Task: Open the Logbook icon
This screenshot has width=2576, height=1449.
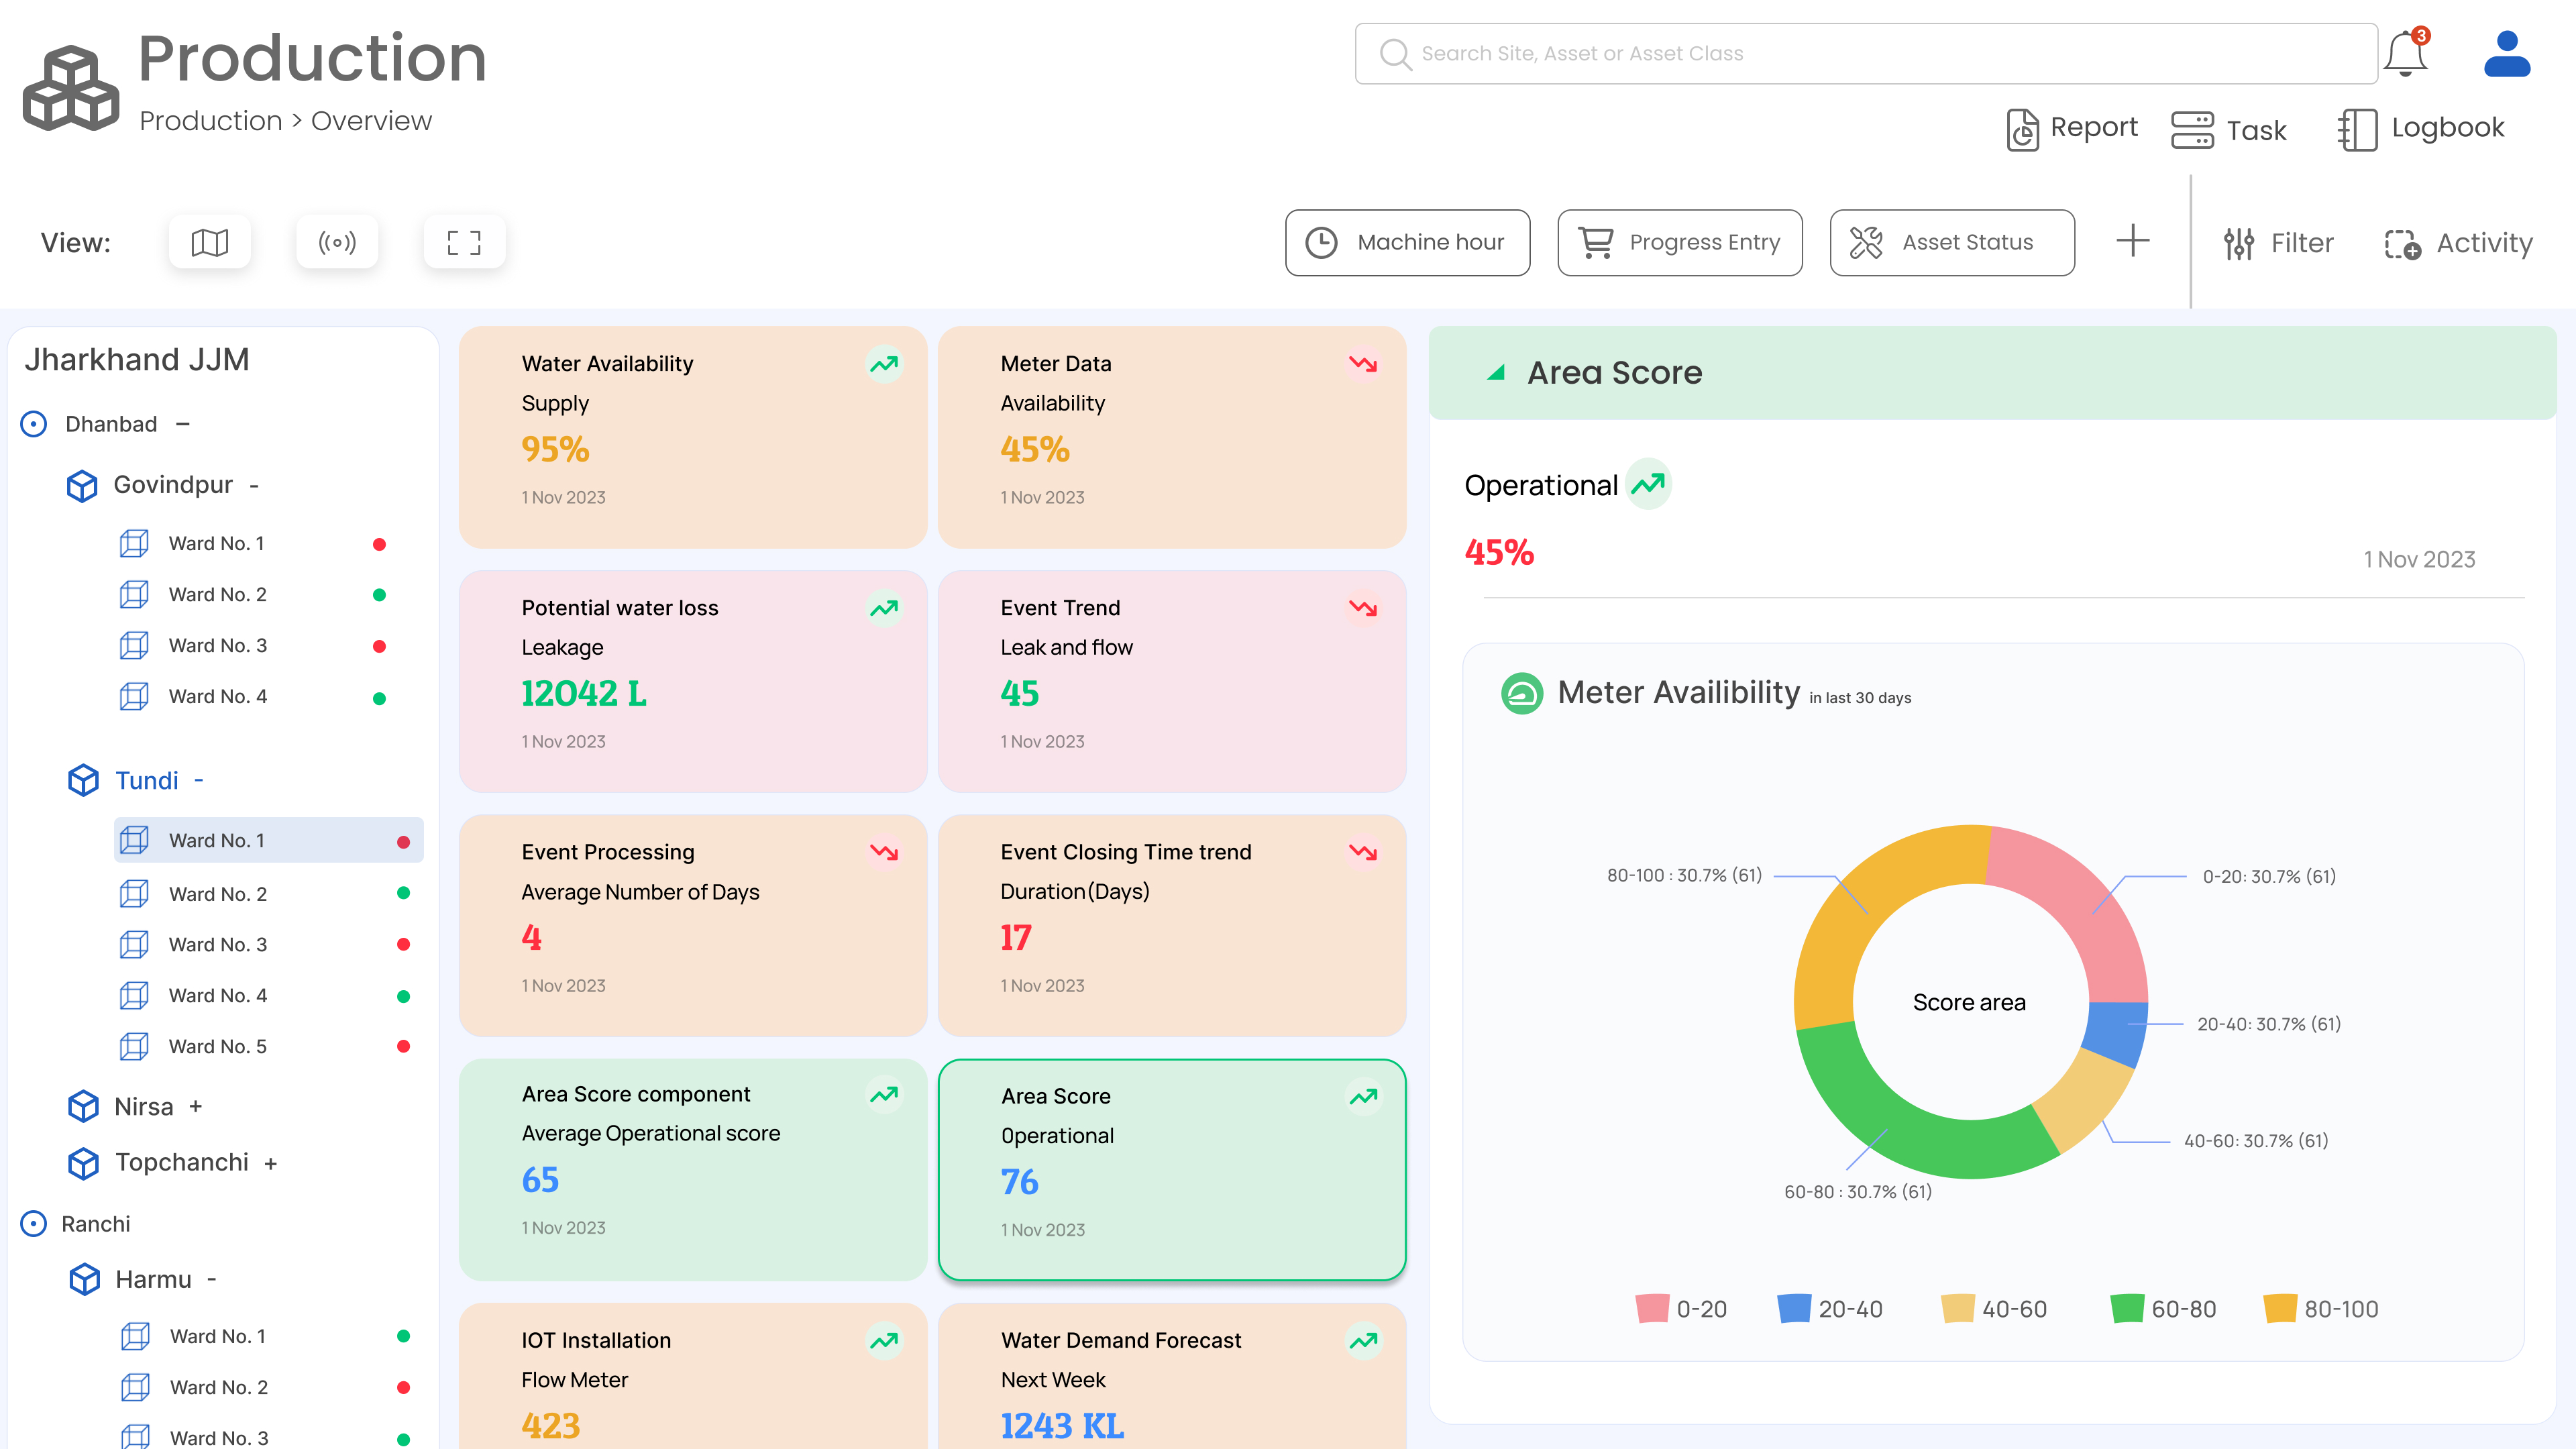Action: click(2357, 130)
